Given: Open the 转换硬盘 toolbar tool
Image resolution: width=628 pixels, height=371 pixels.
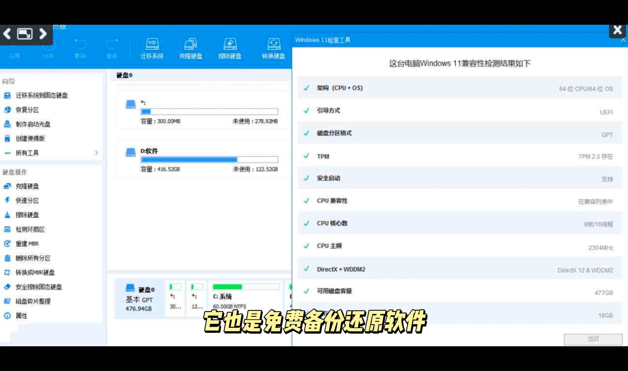Looking at the screenshot, I should click(273, 48).
